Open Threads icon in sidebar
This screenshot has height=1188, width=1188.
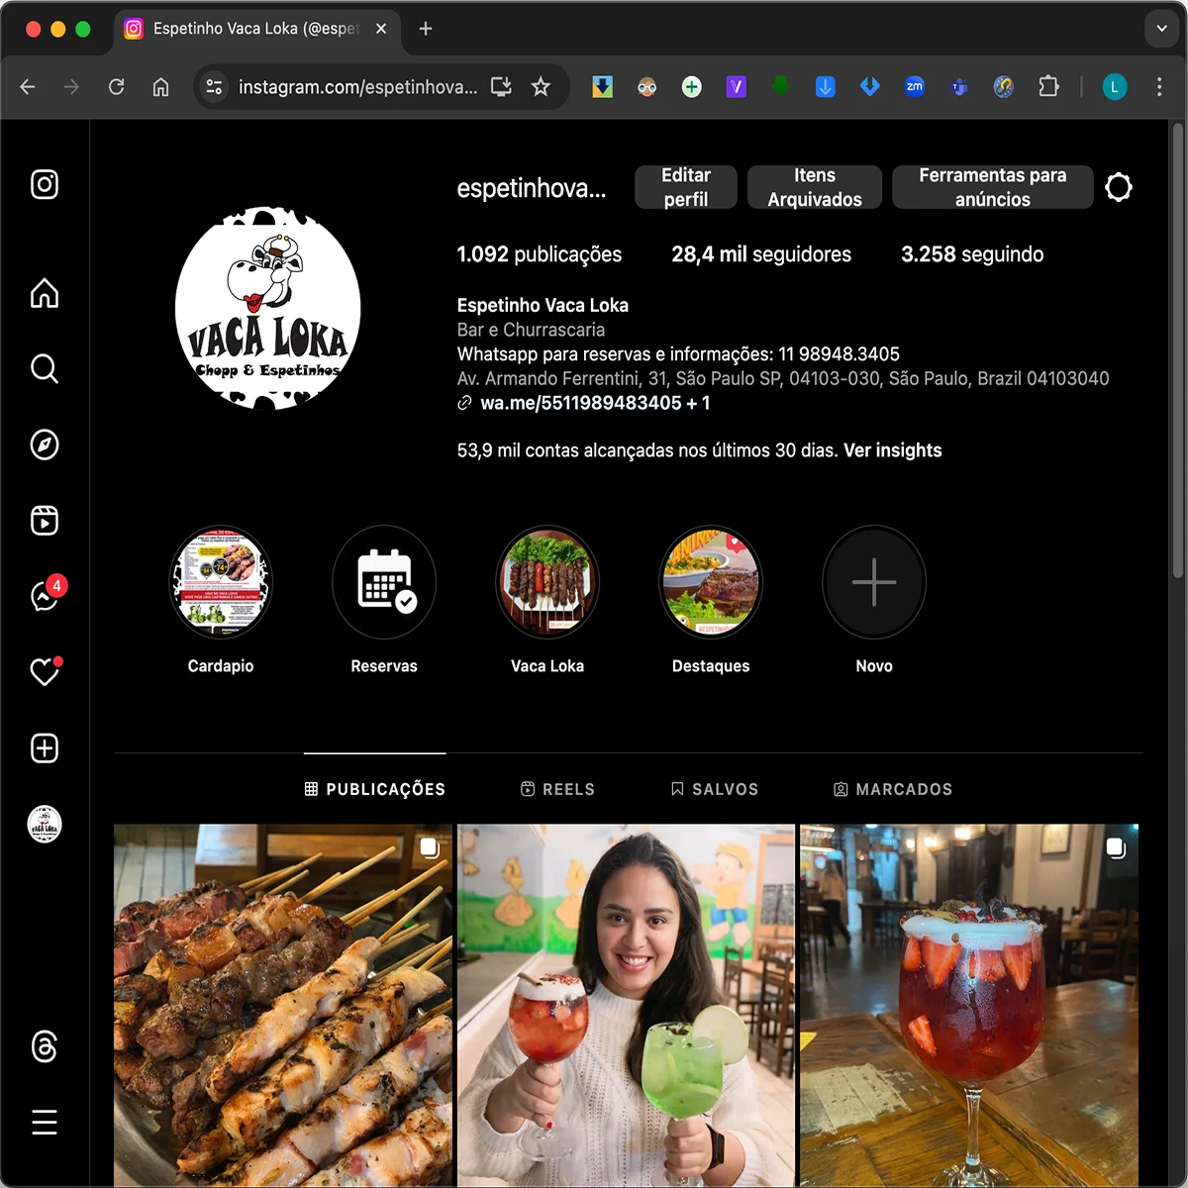tap(45, 1046)
